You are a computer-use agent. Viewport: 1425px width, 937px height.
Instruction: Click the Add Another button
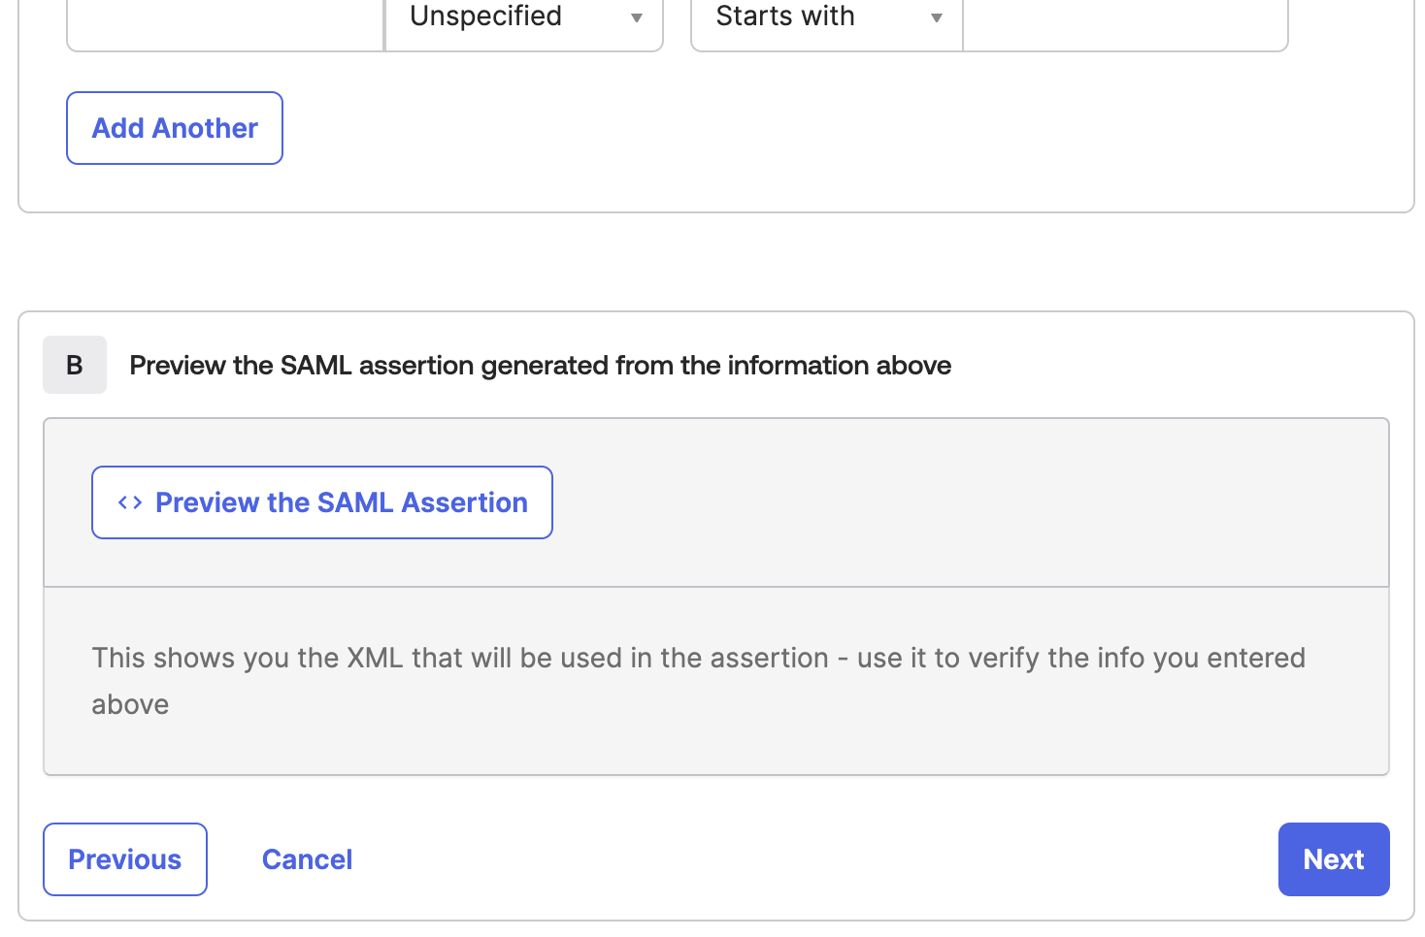[x=175, y=128]
